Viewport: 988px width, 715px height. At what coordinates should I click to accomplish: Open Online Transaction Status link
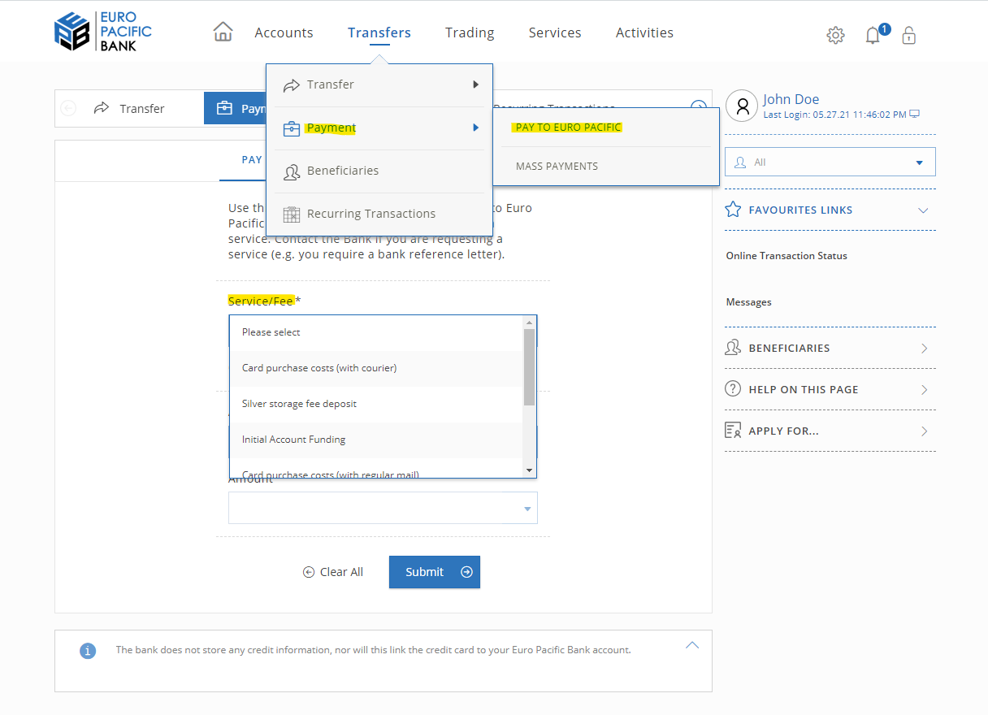[786, 256]
